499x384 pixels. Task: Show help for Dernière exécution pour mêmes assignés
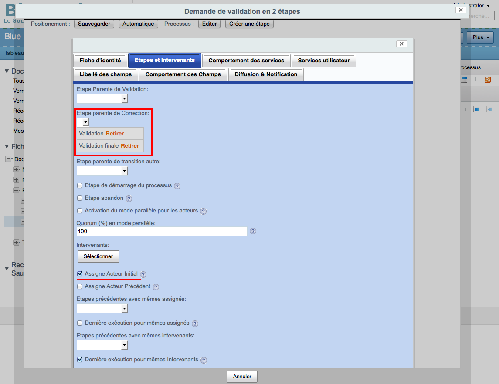(195, 323)
